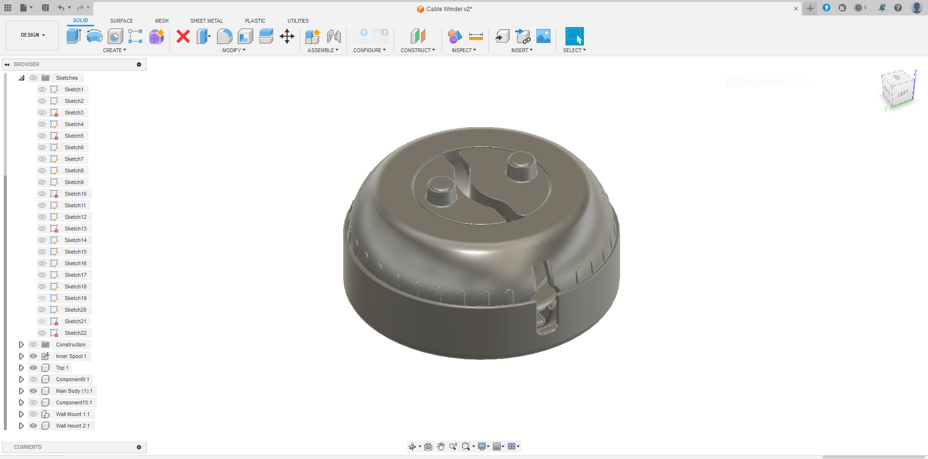Switch to the PLASTIC tab
This screenshot has height=459, width=928.
click(x=255, y=21)
